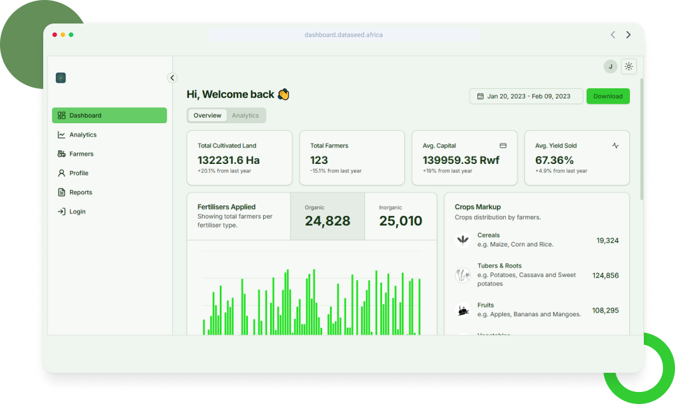
Task: Toggle the light/dark theme sun icon
Action: coord(629,67)
